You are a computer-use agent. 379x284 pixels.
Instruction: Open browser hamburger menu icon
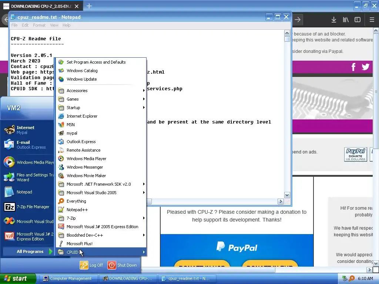click(x=372, y=20)
